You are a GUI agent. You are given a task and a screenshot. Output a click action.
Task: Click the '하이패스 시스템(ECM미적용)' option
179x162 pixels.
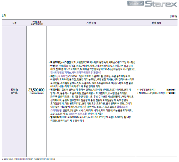click(152, 93)
